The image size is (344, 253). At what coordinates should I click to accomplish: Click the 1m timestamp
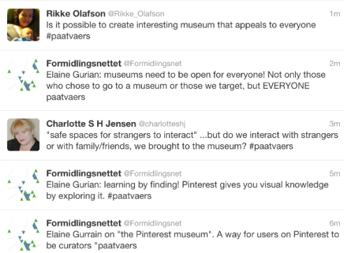point(335,14)
